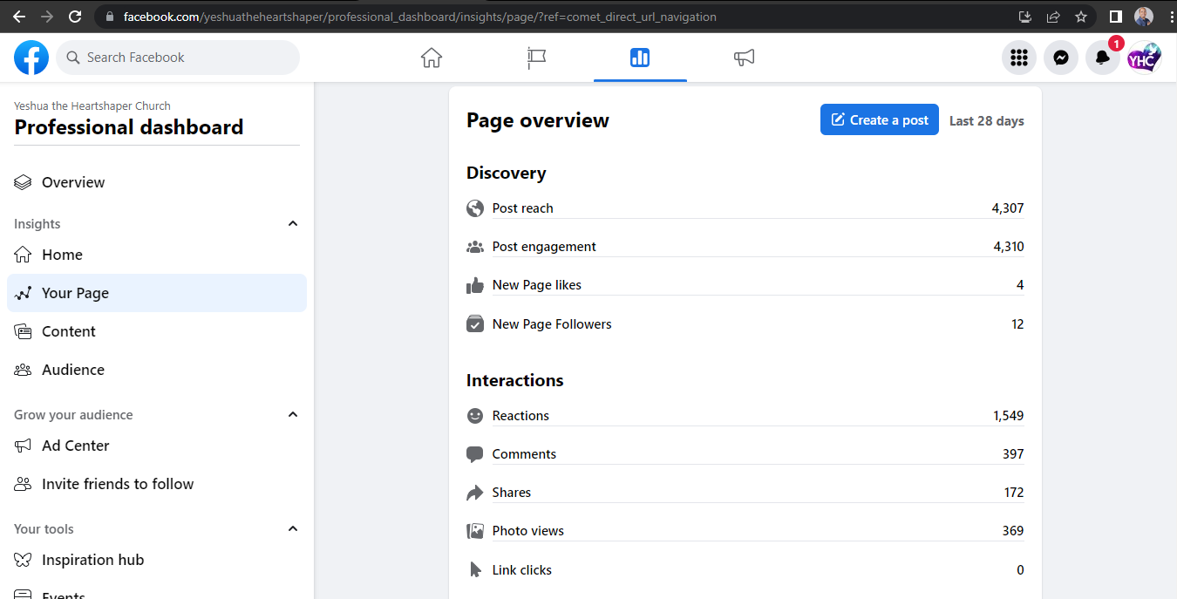Collapse the Grow your audience section
Viewport: 1177px width, 599px height.
(293, 415)
